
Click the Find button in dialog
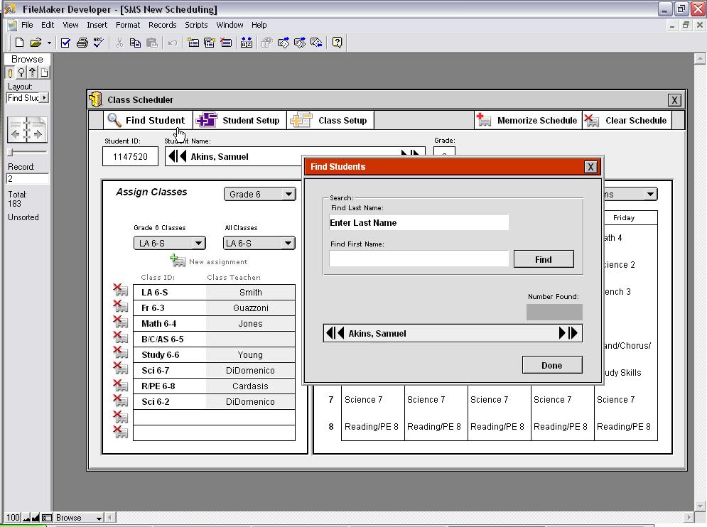(544, 259)
